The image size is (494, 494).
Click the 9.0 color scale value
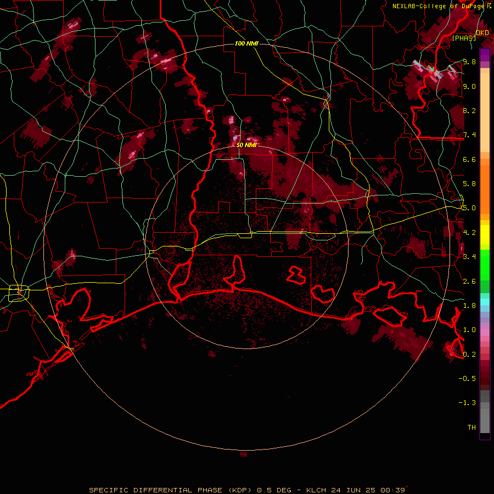coord(469,86)
